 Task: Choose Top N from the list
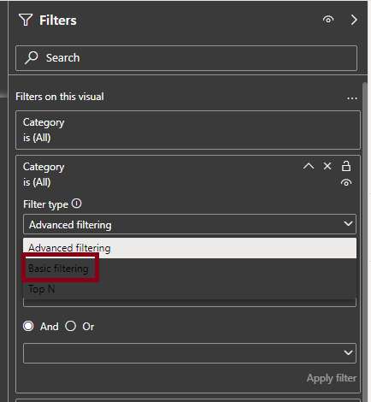coord(190,289)
